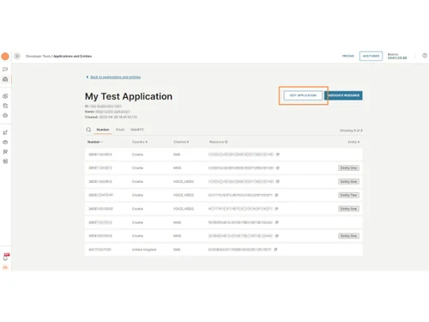Expand the sidebar with the double-arrow button
Screen dimensions: 429x322
(x=17, y=56)
